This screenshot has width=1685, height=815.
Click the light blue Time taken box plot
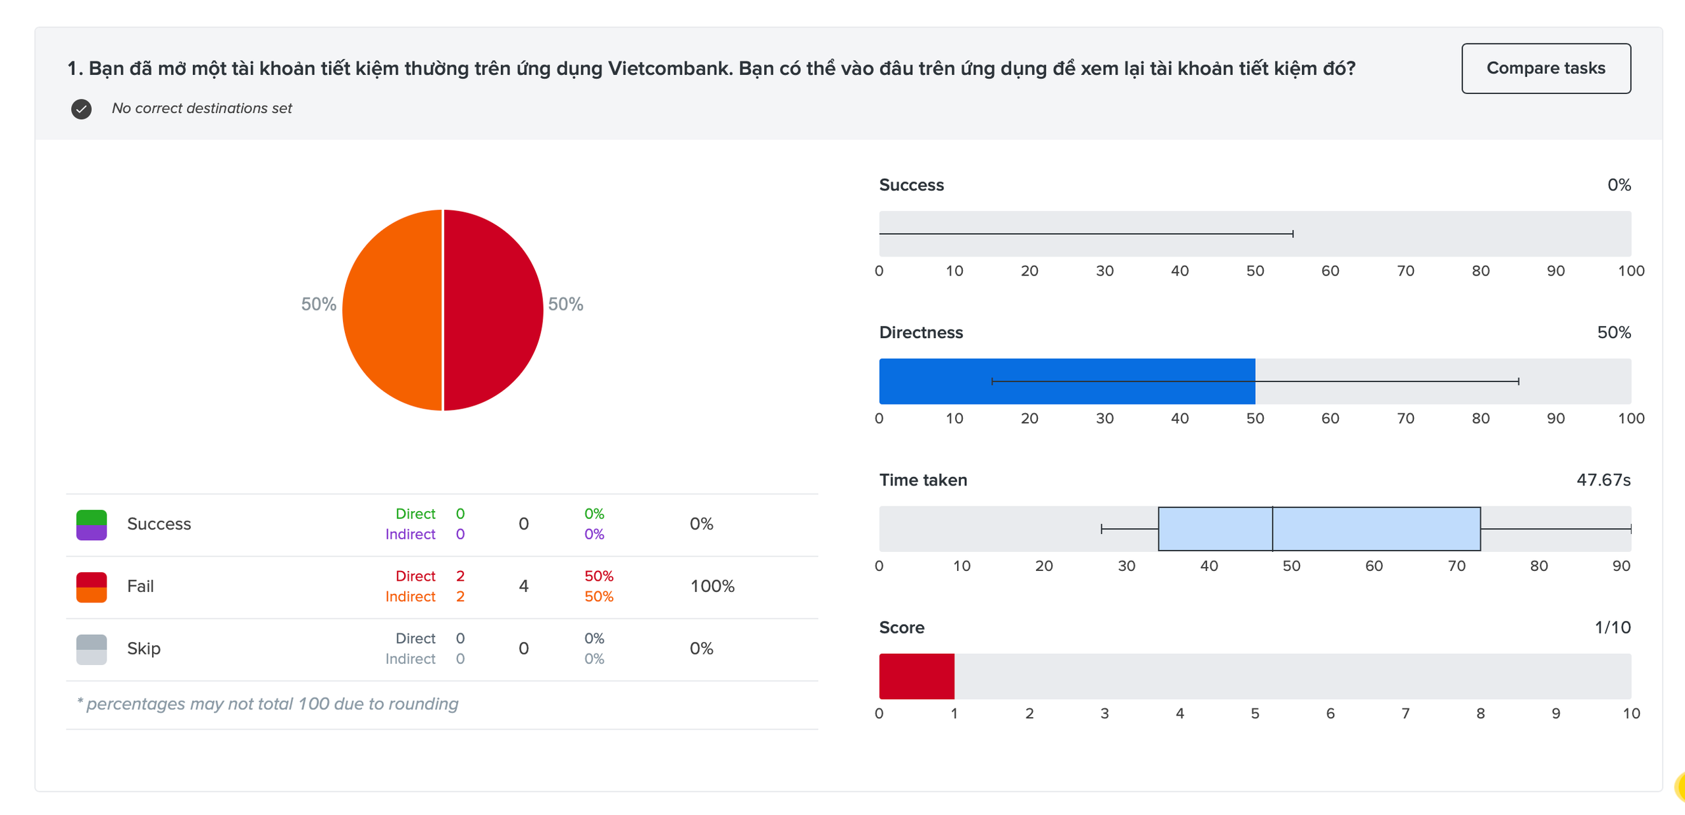click(1318, 528)
